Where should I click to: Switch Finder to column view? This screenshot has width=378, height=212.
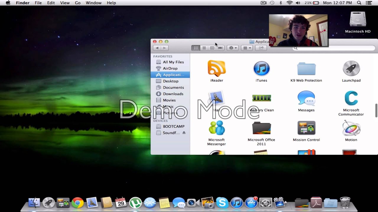click(x=212, y=48)
